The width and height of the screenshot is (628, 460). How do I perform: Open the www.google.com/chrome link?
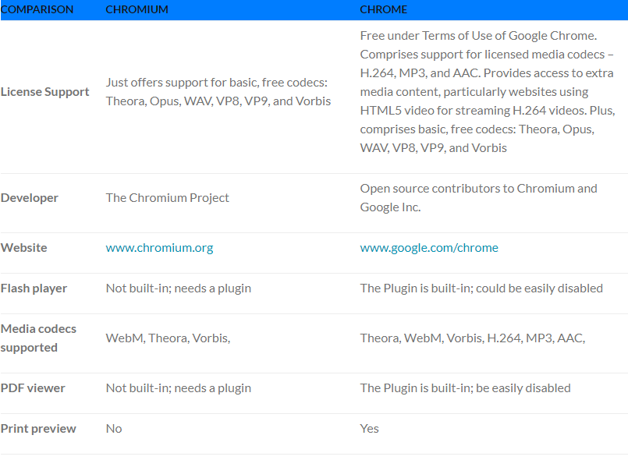[x=429, y=248]
